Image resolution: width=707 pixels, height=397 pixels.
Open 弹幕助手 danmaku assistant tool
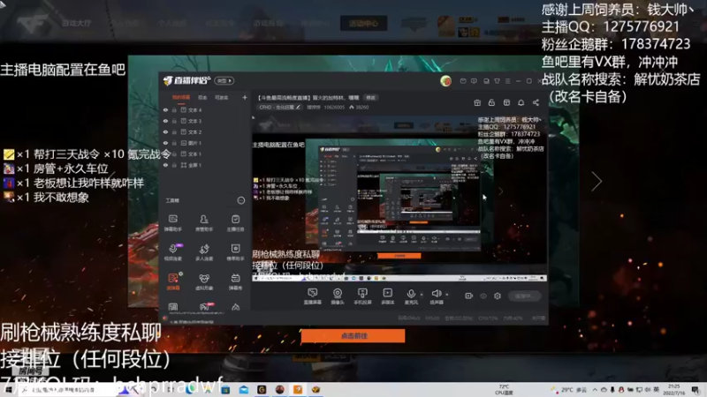pyautogui.click(x=172, y=223)
